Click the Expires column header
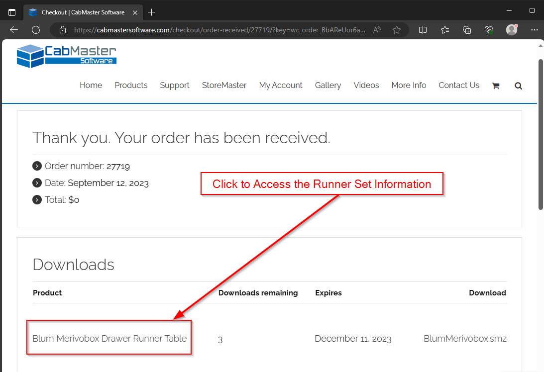This screenshot has height=372, width=544. [x=328, y=293]
